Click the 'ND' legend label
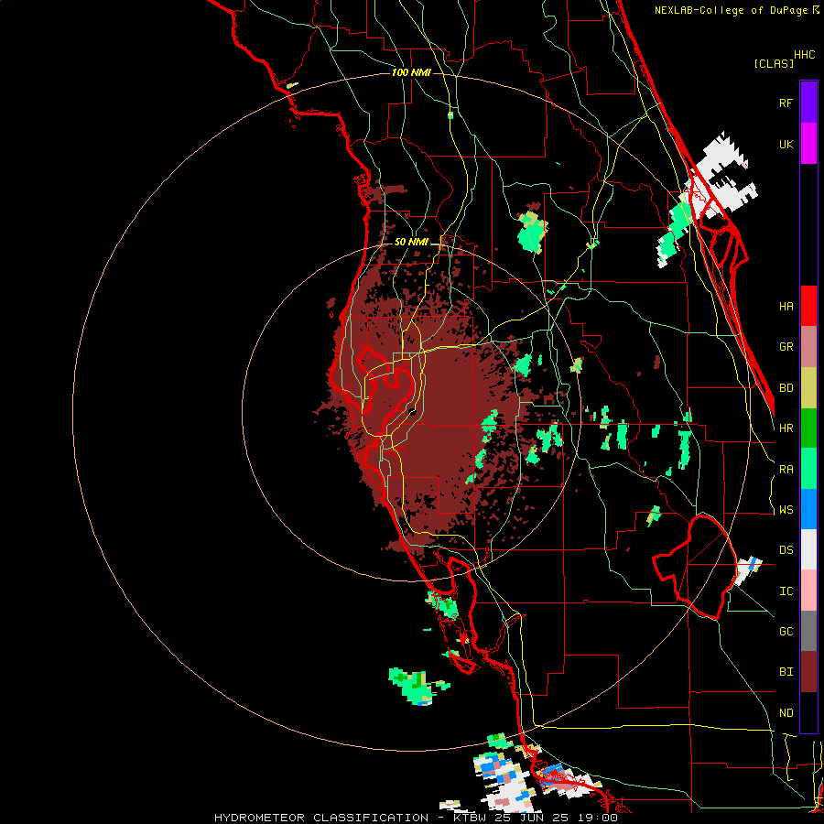Image resolution: width=824 pixels, height=824 pixels. coord(786,713)
